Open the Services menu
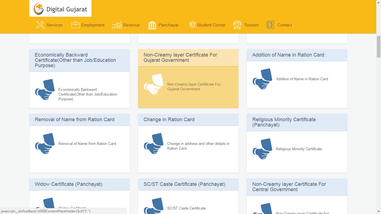This screenshot has width=381, height=214. tap(54, 25)
